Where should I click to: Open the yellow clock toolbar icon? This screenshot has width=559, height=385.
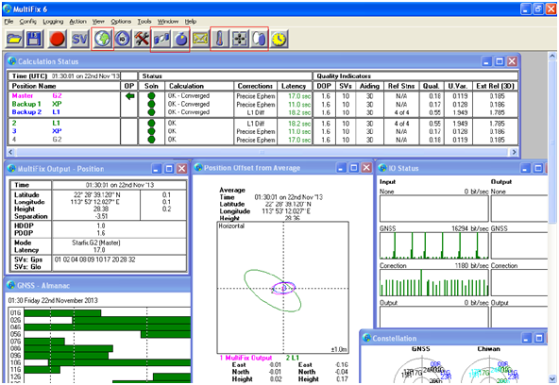pyautogui.click(x=279, y=39)
